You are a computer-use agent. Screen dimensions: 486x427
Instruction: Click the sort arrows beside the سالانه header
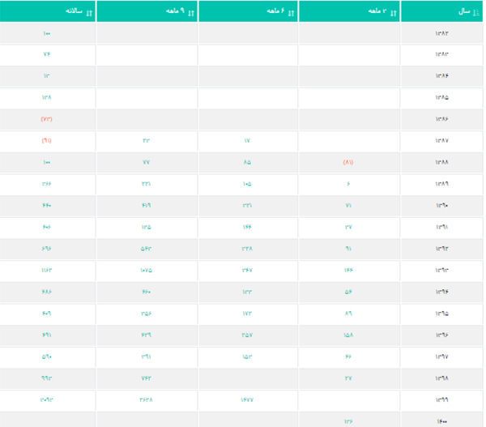point(88,12)
